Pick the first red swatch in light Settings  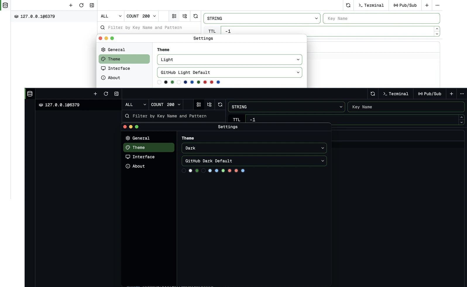point(205,82)
